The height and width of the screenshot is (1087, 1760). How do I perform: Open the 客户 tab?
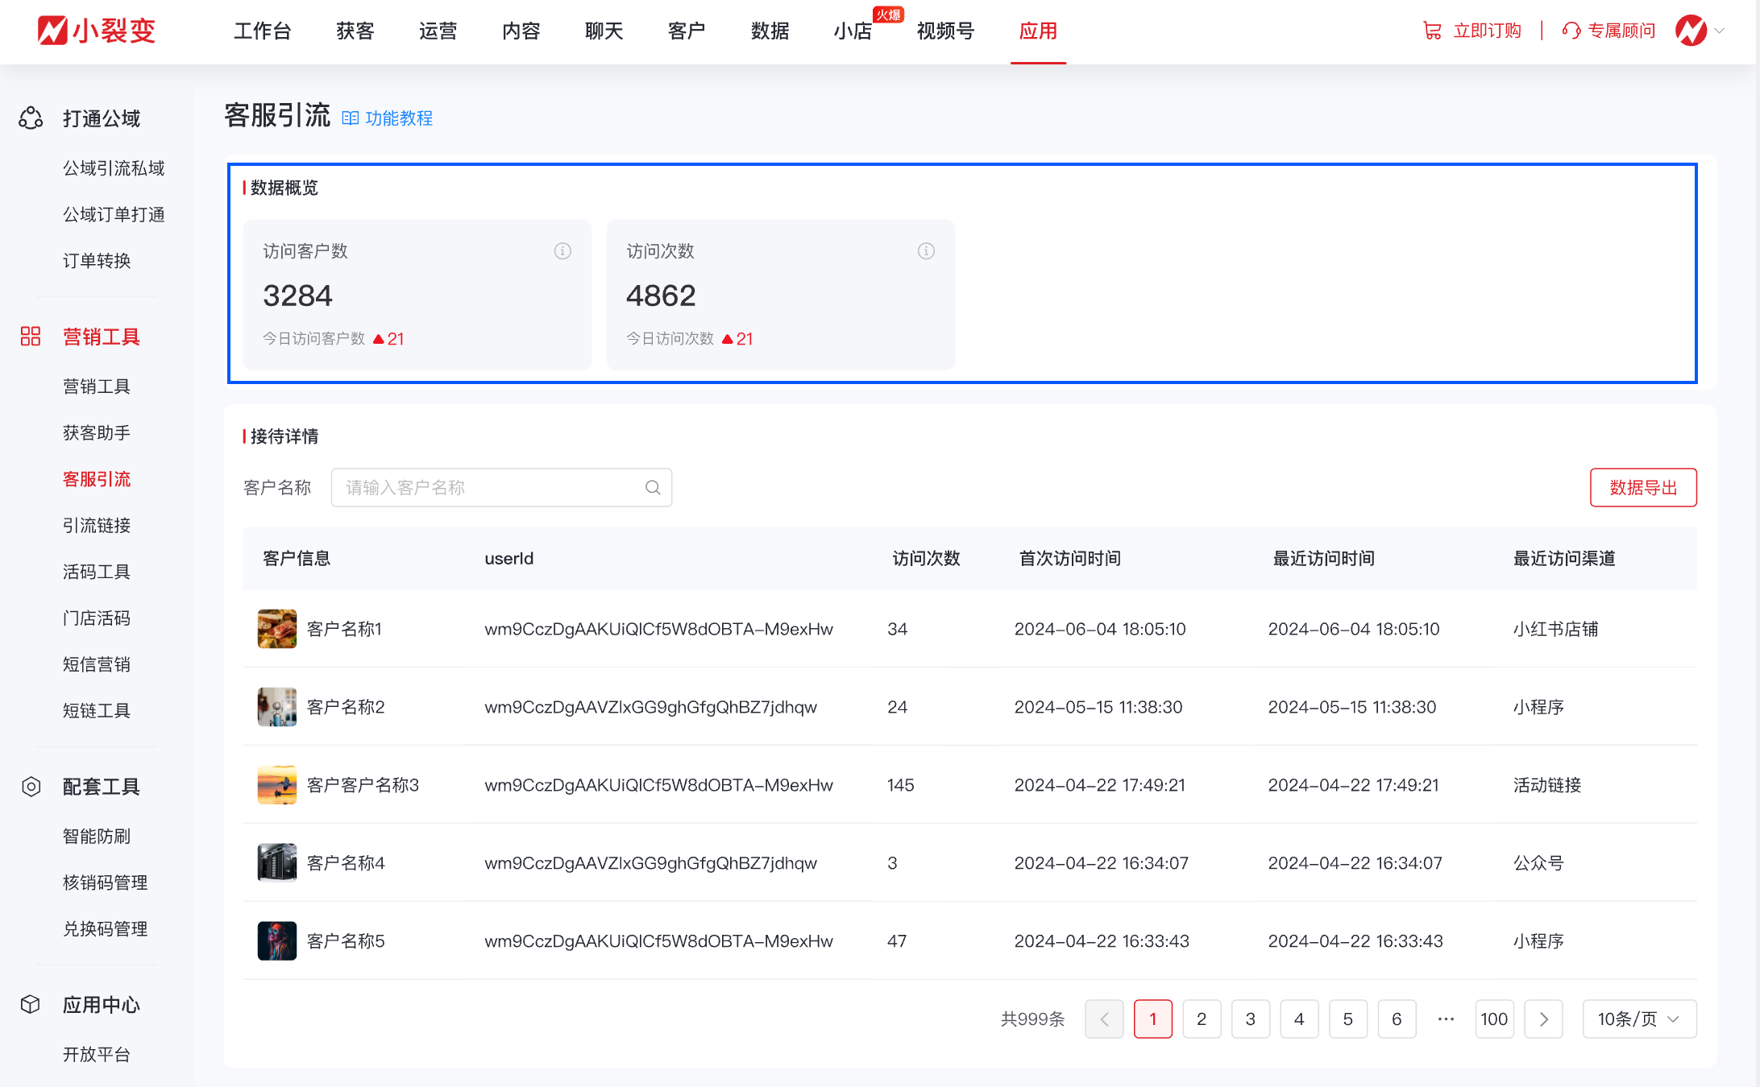click(687, 31)
